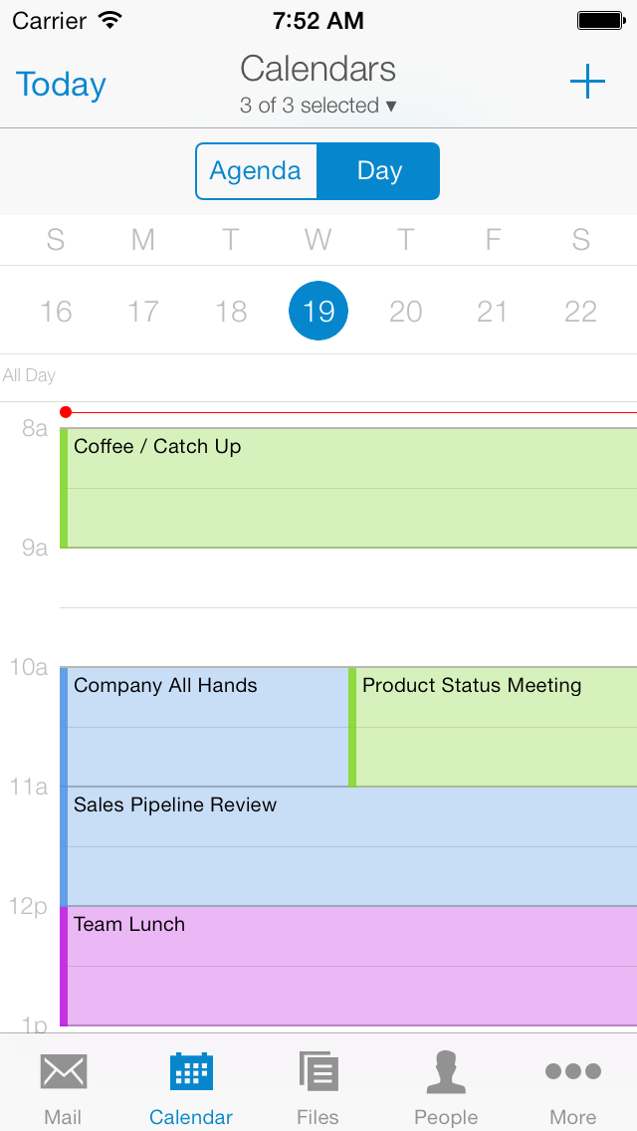Open the Files documents icon
The height and width of the screenshot is (1131, 637).
(x=318, y=1072)
